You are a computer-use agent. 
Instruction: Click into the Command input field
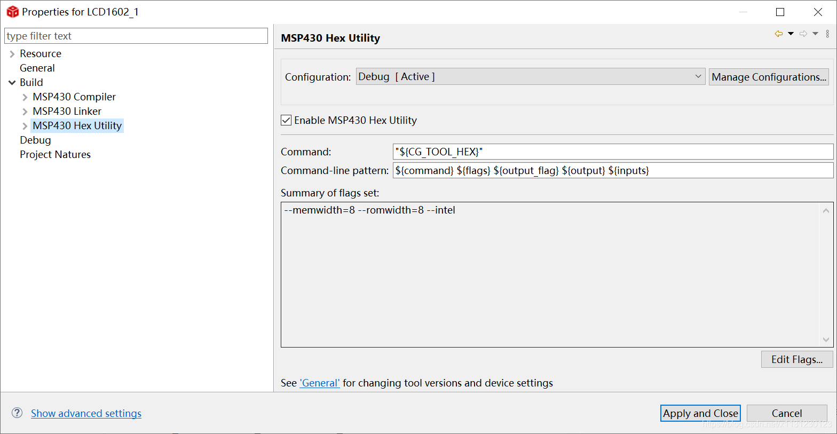[613, 152]
